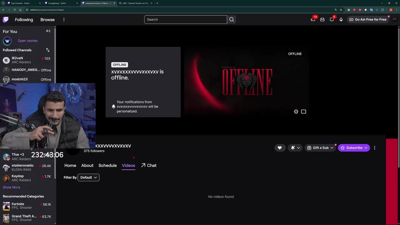Click the browser home icon
Viewport: 400px width, 225px height.
20,10
